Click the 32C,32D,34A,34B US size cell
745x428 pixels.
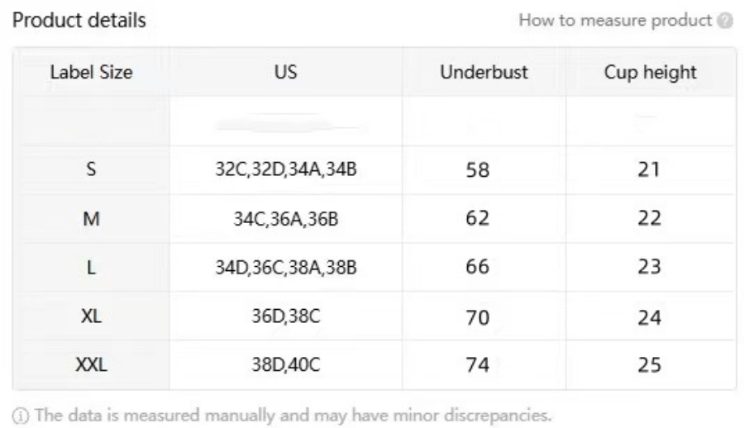[285, 169]
